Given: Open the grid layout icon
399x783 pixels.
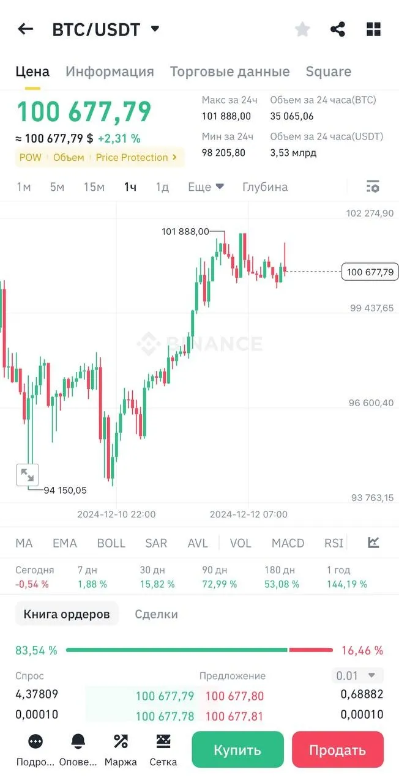Looking at the screenshot, I should (x=373, y=29).
